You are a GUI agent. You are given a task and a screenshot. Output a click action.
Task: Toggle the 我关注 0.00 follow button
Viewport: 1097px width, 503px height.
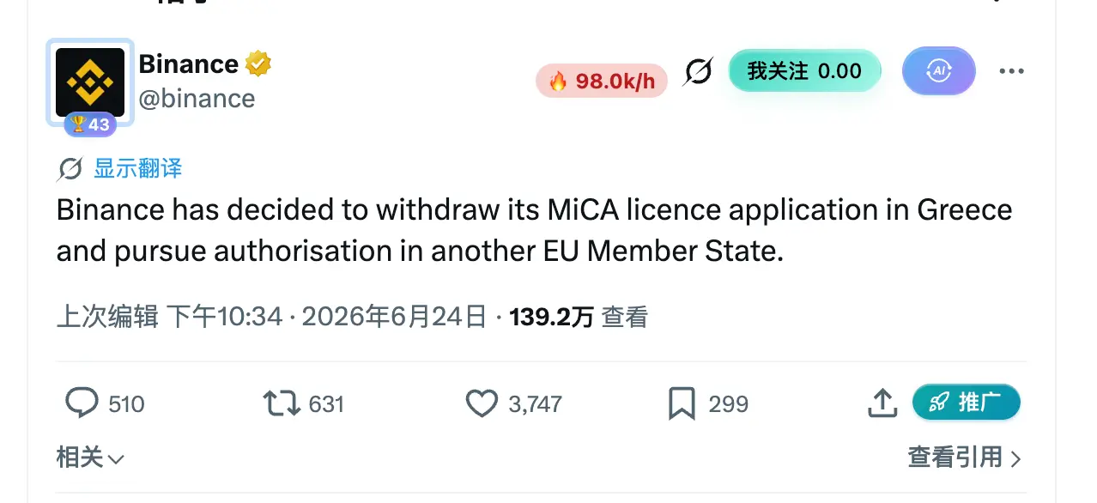click(804, 70)
